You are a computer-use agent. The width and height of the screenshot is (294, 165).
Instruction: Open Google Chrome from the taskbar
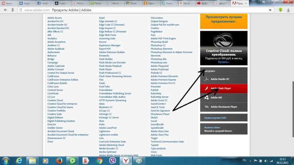click(x=99, y=160)
